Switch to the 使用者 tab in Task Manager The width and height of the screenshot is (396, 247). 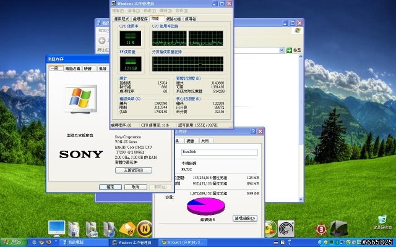(190, 19)
